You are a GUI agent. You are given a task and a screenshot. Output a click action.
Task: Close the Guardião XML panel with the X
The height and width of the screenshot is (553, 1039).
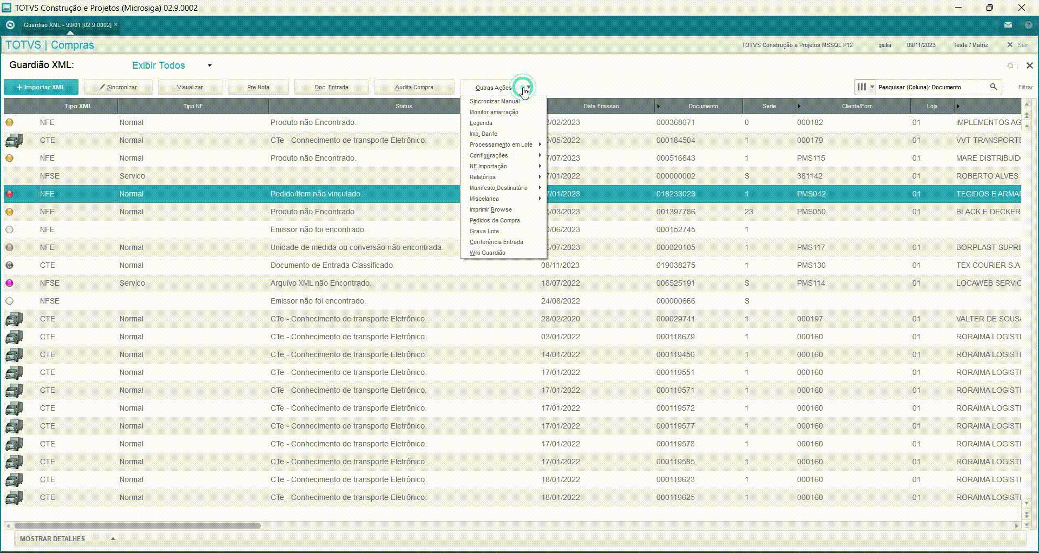[x=1029, y=65]
